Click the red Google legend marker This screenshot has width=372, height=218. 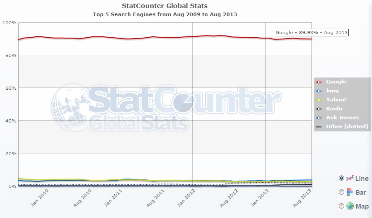click(x=319, y=82)
